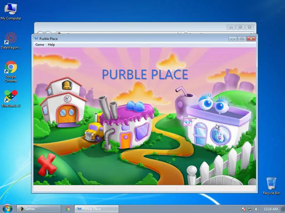The width and height of the screenshot is (285, 213).
Task: Click the orange bakery door
Action: (x=126, y=140)
